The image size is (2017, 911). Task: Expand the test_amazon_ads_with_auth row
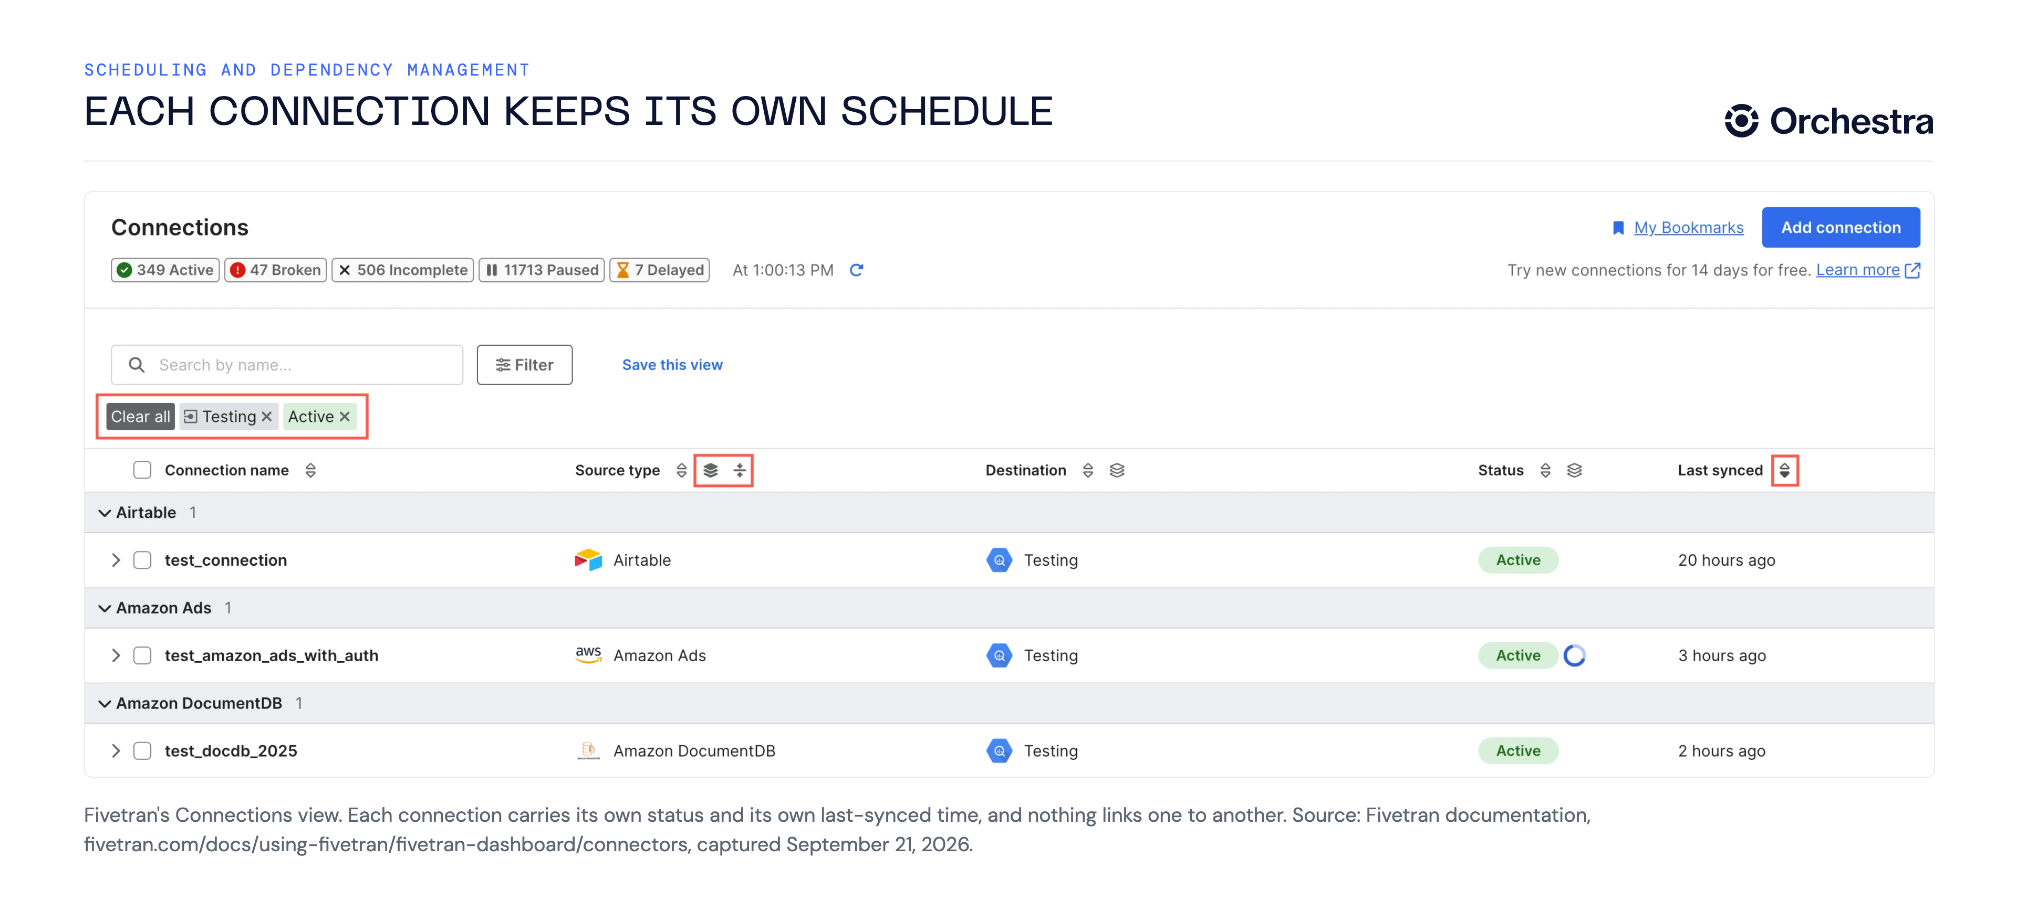coord(115,655)
